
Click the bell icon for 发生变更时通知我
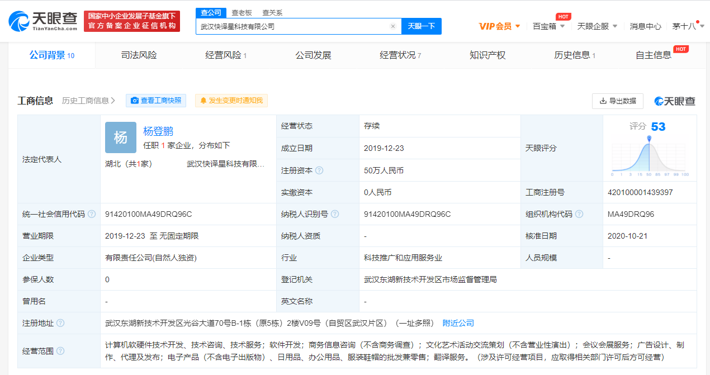pos(203,101)
